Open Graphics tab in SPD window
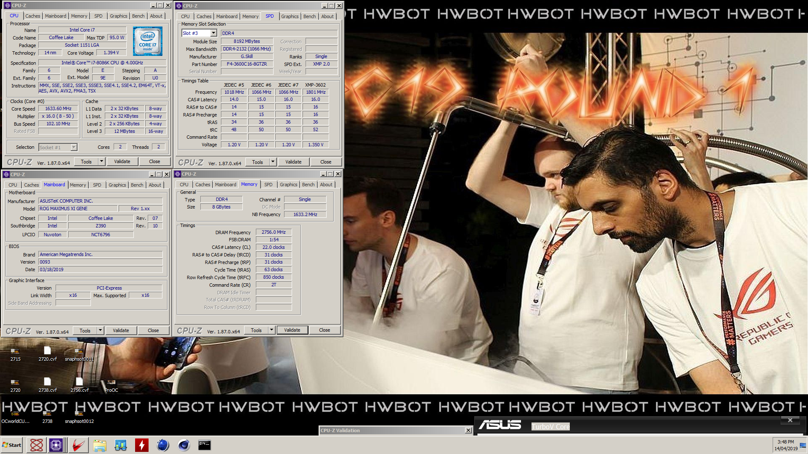This screenshot has height=454, width=808. (290, 16)
